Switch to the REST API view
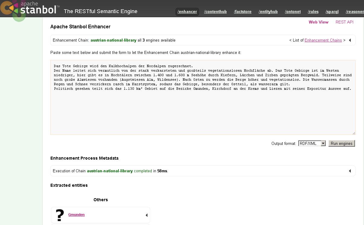This screenshot has width=364, height=225. (344, 22)
